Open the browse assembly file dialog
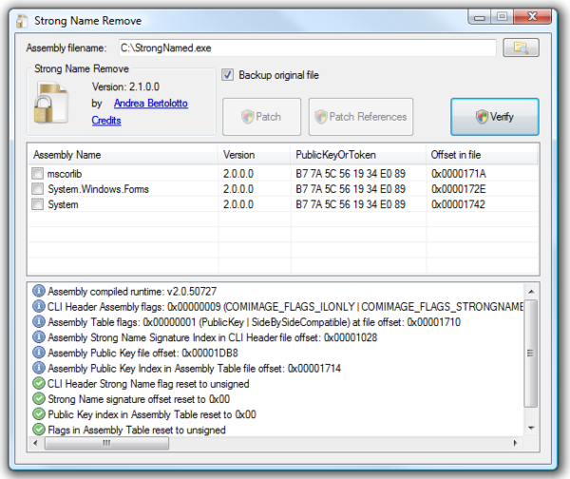Screen dimensions: 570x479 (521, 48)
